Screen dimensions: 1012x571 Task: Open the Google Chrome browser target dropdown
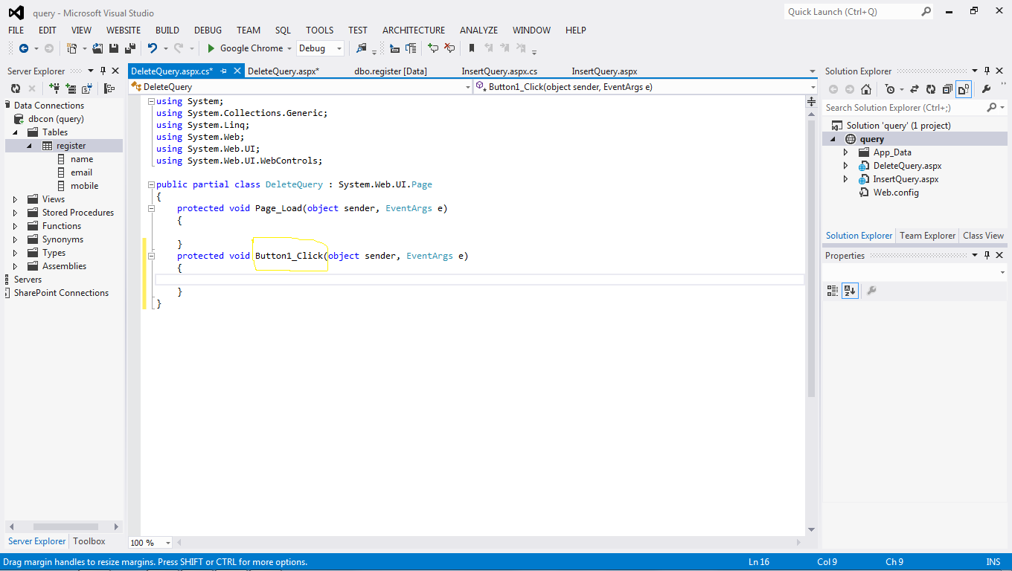tap(291, 48)
